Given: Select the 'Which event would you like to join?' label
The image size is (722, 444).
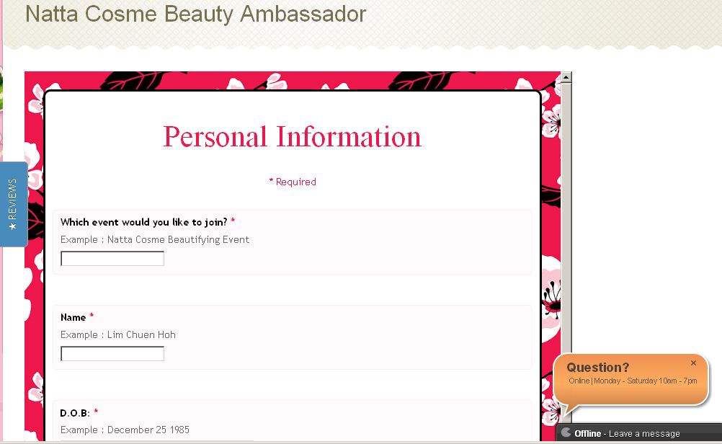Looking at the screenshot, I should pyautogui.click(x=143, y=222).
